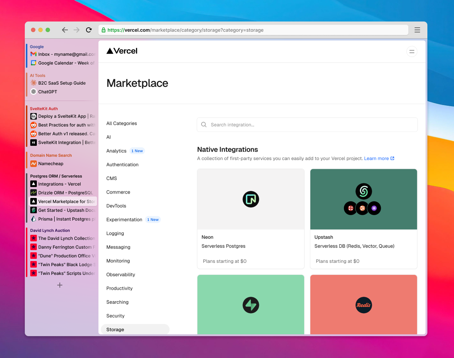
Task: Click the Prisma favicon
Action: [34, 219]
